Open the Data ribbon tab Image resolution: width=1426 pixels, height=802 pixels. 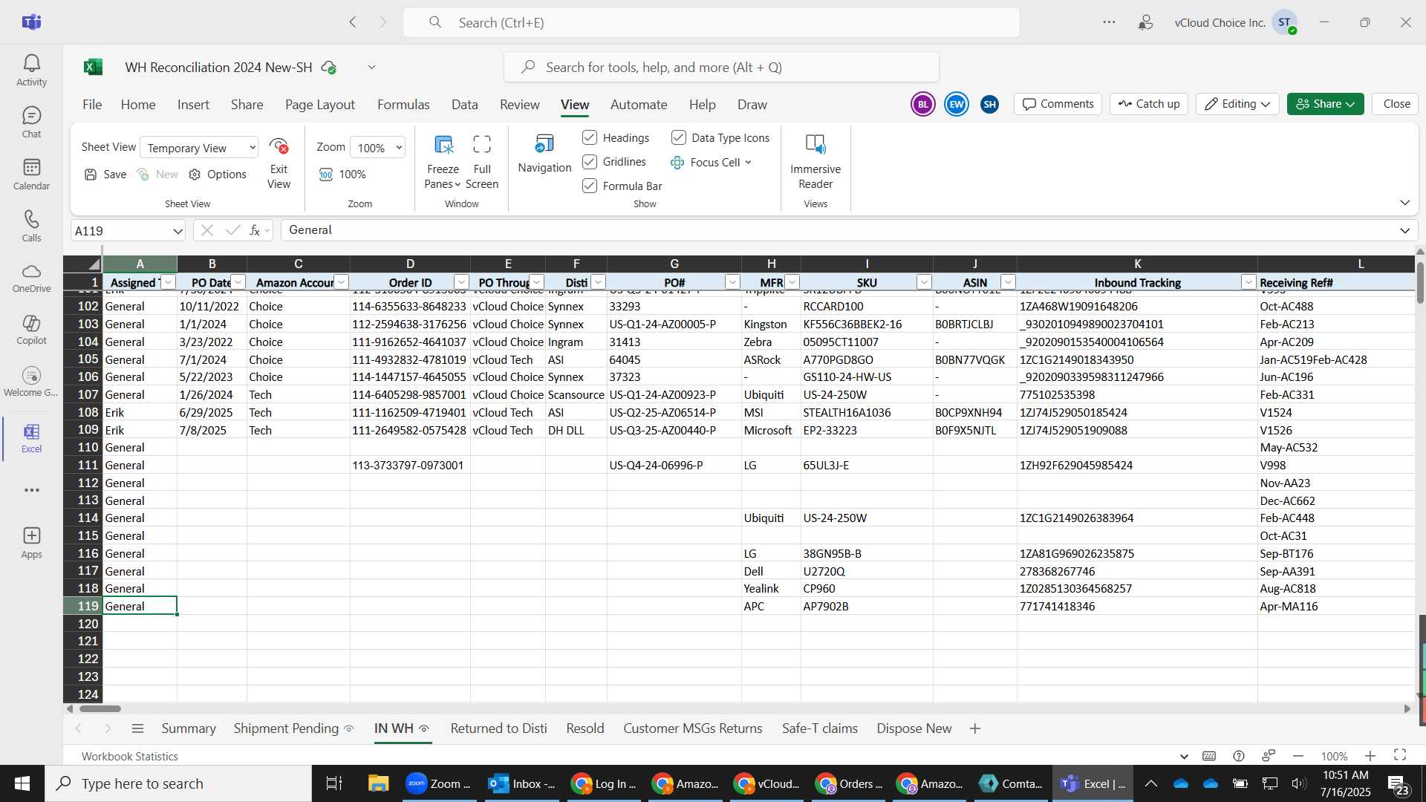coord(464,105)
